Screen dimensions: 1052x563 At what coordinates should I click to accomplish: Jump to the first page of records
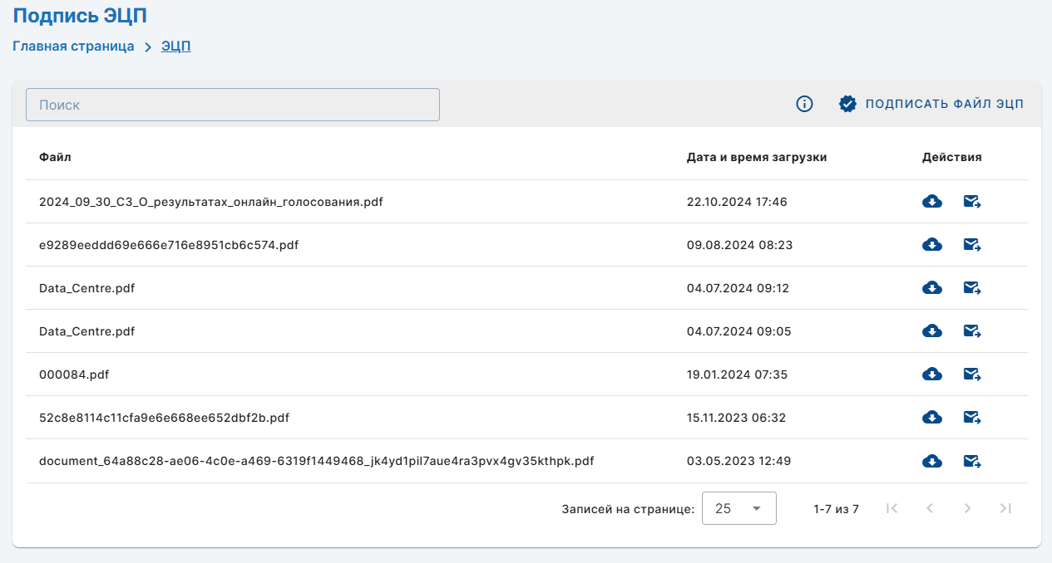892,508
